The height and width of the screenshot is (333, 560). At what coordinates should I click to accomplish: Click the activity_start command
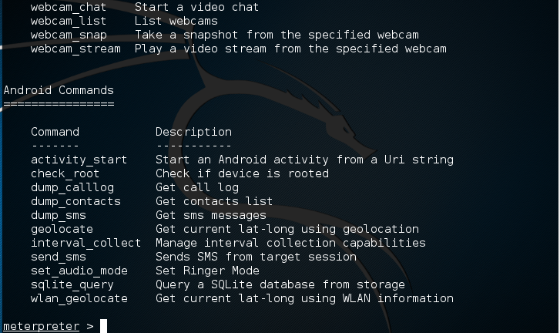pyautogui.click(x=79, y=160)
